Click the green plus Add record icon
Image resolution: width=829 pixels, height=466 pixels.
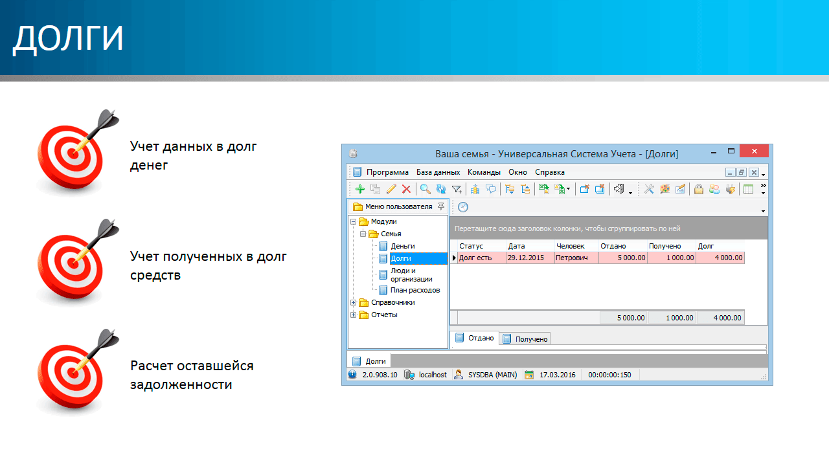click(x=360, y=189)
